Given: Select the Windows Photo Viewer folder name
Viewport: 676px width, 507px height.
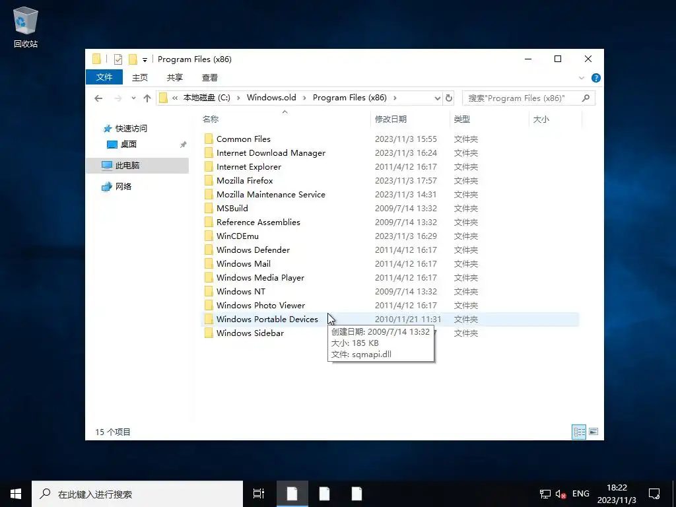Looking at the screenshot, I should (261, 305).
